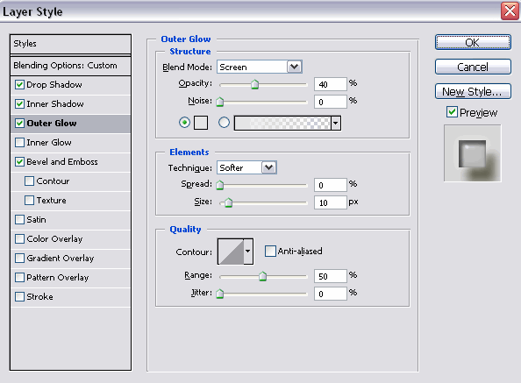Image resolution: width=521 pixels, height=383 pixels.
Task: Open the Technique dropdown arrow
Action: [x=268, y=167]
